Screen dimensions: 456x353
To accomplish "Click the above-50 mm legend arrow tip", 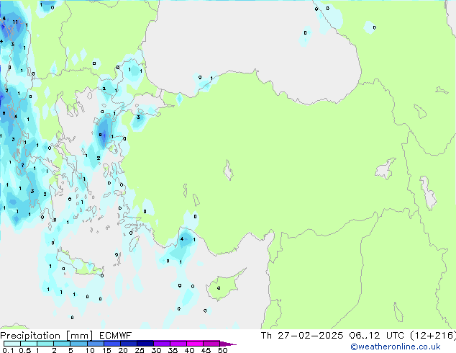I will [228, 344].
